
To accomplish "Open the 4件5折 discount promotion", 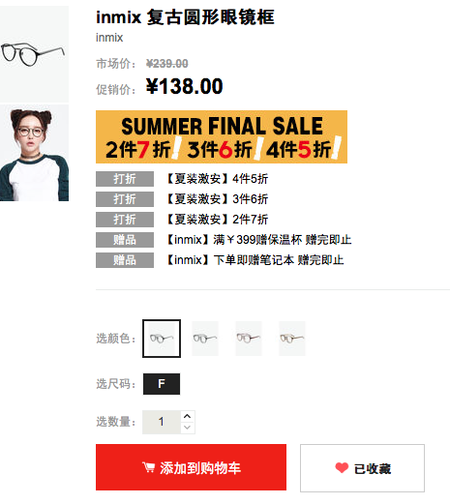I will pyautogui.click(x=217, y=179).
